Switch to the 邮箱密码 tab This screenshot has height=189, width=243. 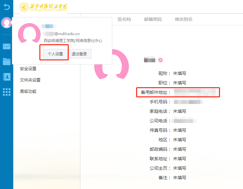tap(153, 19)
